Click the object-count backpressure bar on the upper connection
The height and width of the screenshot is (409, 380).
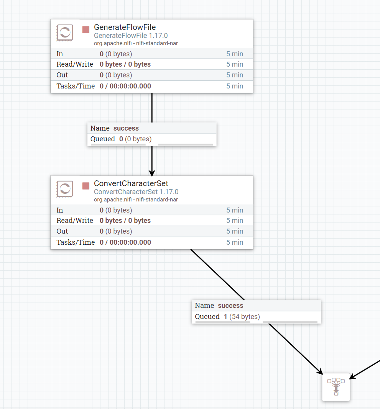tap(118, 145)
